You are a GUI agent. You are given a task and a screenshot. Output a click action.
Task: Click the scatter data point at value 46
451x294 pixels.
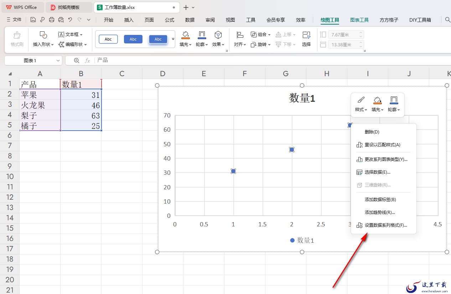point(292,149)
